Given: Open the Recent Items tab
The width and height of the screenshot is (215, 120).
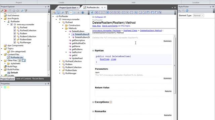Looking at the screenshot, I should click(x=38, y=79).
